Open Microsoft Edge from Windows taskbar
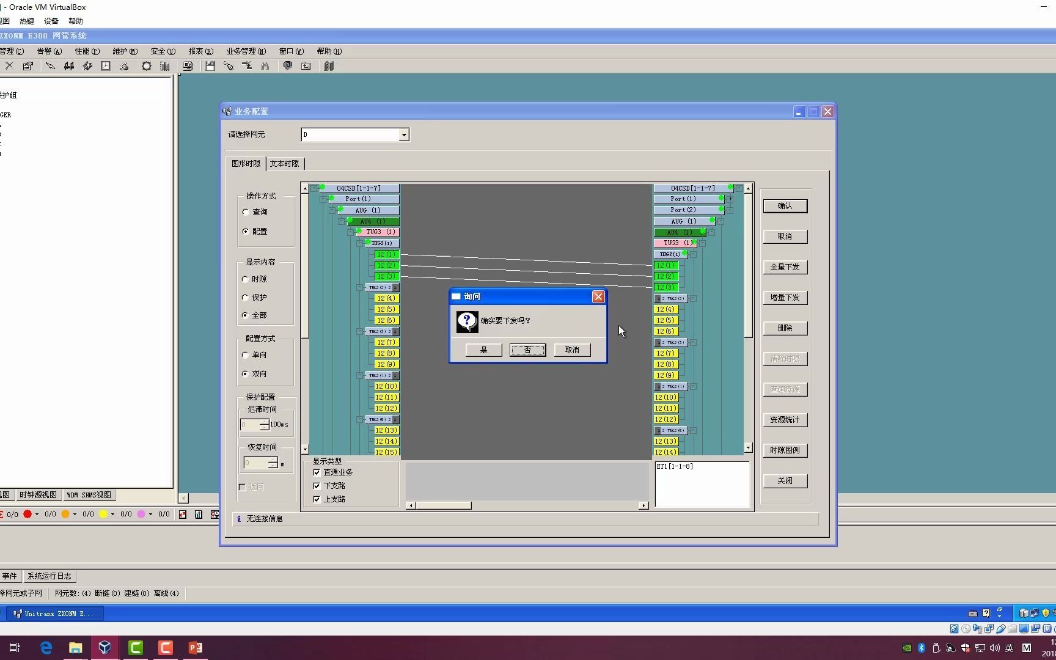This screenshot has width=1056, height=660. (46, 648)
